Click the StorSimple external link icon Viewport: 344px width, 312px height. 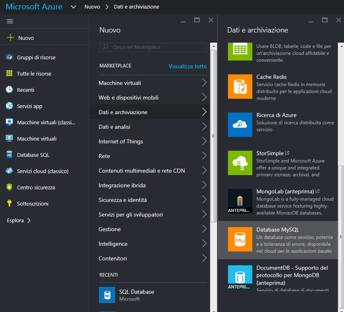(287, 153)
